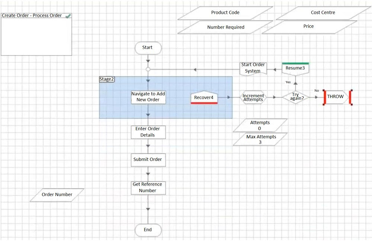This screenshot has height=242, width=372.
Task: Select the Stage2 block label
Action: tap(107, 79)
